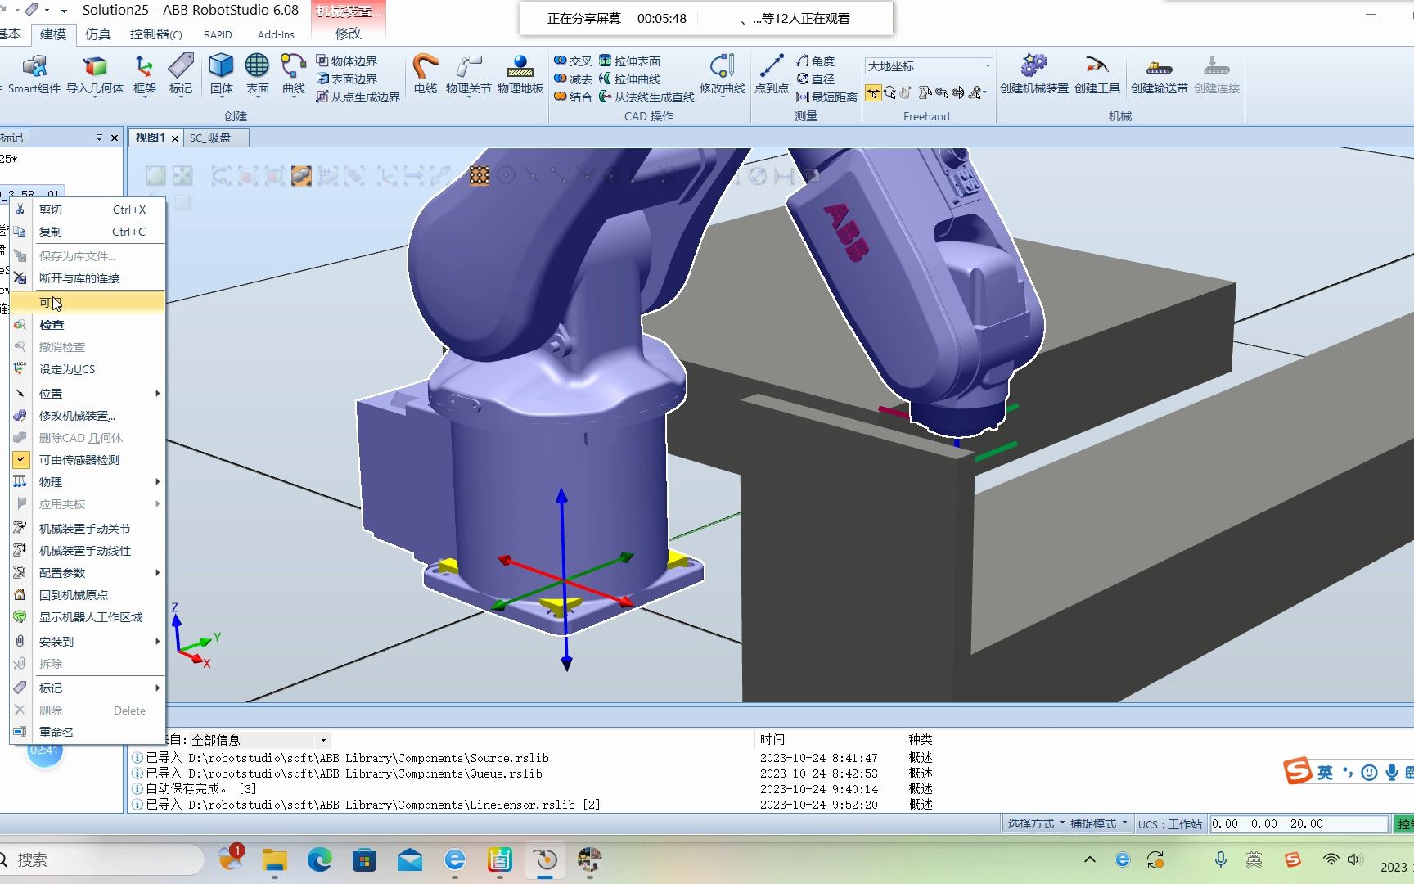Expand 配置参数 submenu
1414x884 pixels.
click(x=88, y=573)
